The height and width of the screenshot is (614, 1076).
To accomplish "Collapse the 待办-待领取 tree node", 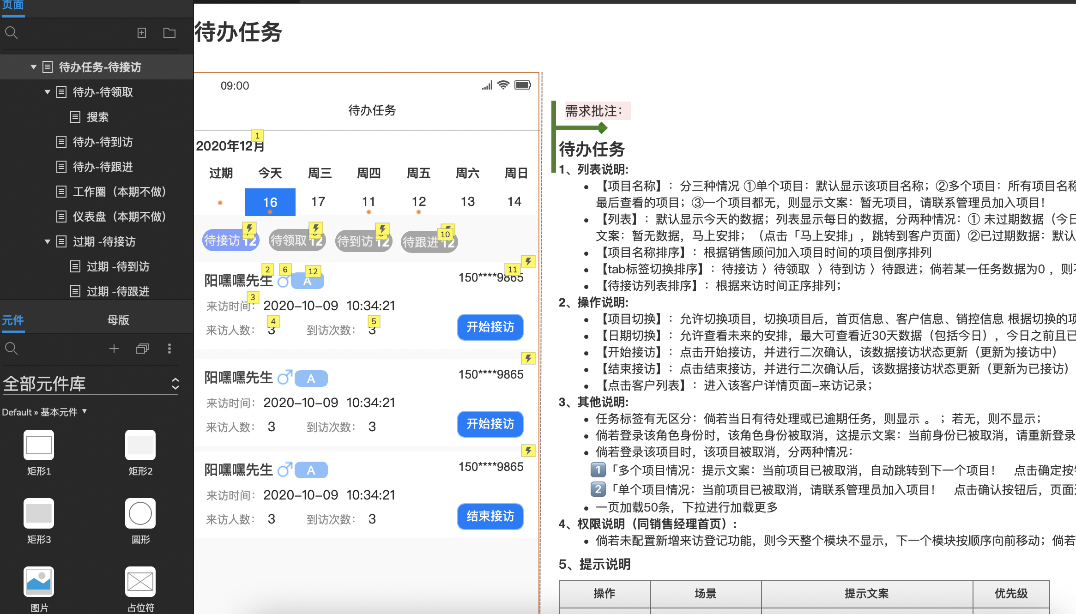I will [x=47, y=92].
